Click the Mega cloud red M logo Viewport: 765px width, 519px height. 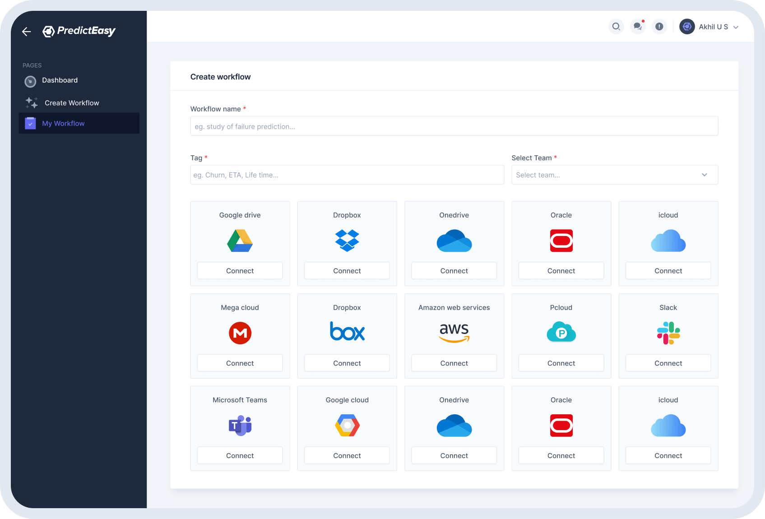tap(240, 333)
